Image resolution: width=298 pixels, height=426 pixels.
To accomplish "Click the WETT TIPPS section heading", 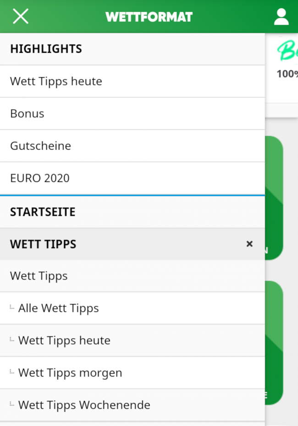I will tap(43, 244).
